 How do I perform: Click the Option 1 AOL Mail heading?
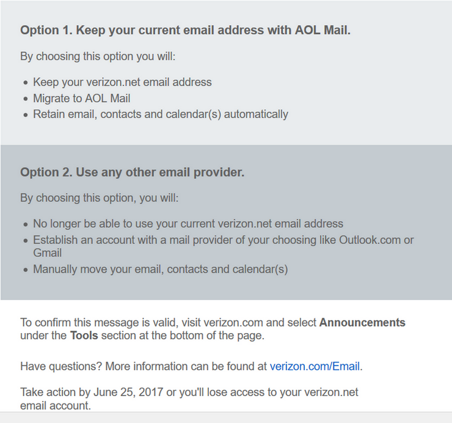pos(185,30)
